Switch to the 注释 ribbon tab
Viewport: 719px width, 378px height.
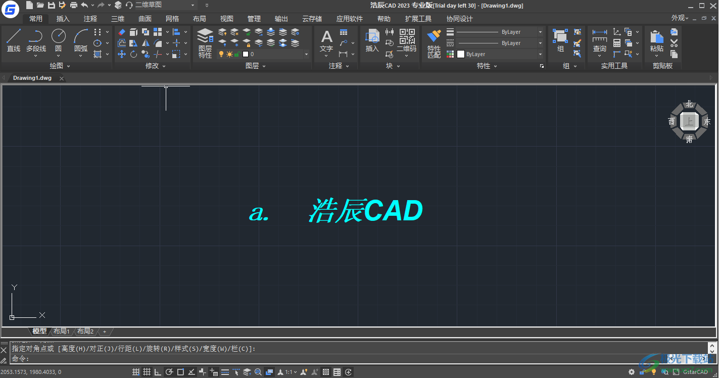(x=90, y=19)
